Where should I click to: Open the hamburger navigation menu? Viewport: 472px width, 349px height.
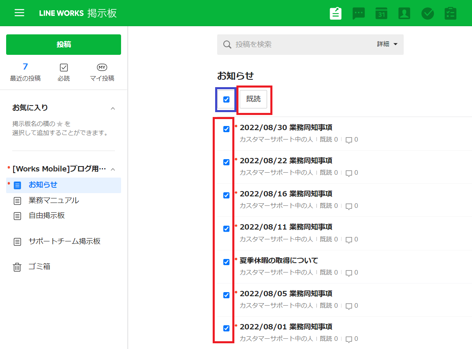point(19,13)
